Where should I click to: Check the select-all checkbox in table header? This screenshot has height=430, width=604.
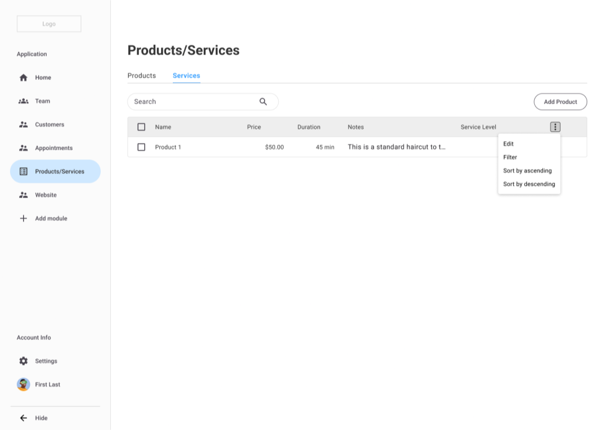tap(141, 127)
